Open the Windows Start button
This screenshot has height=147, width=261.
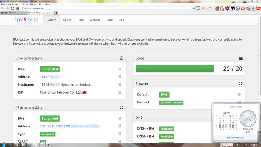click(x=3, y=145)
